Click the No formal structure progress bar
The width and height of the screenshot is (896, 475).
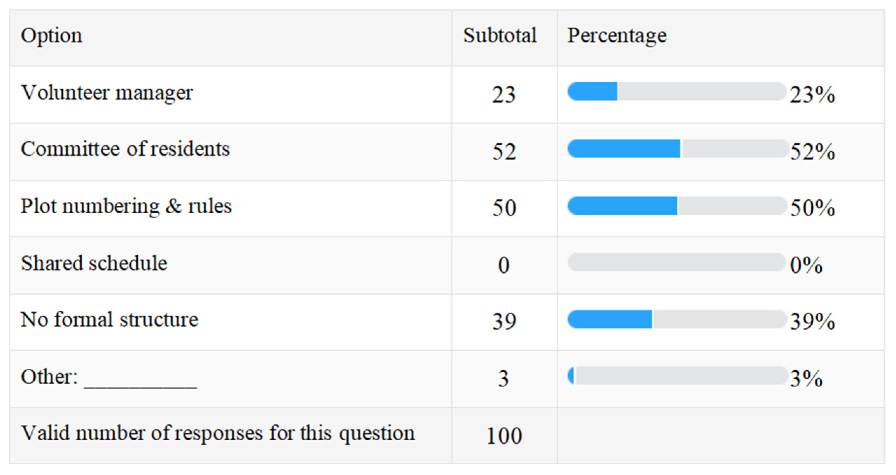pos(677,319)
